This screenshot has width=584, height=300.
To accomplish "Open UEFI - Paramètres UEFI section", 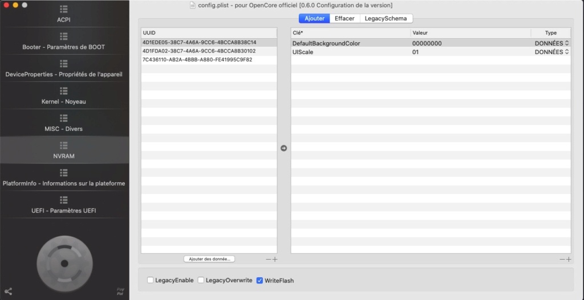I will click(x=64, y=204).
